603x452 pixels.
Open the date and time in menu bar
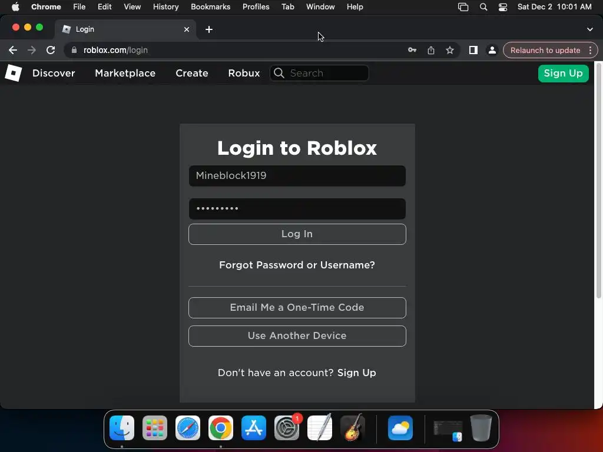point(554,6)
